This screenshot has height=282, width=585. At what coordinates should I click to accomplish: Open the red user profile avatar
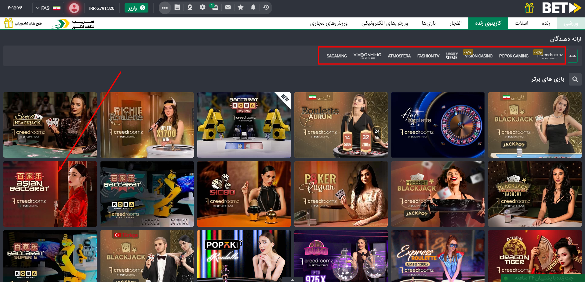pyautogui.click(x=74, y=8)
